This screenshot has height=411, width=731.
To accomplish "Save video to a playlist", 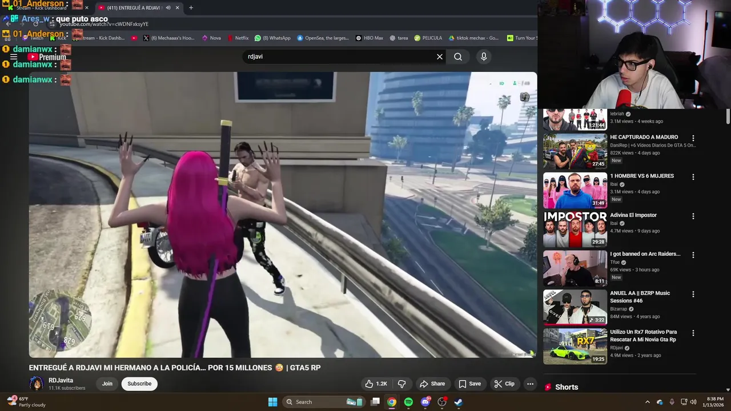I will tap(469, 384).
